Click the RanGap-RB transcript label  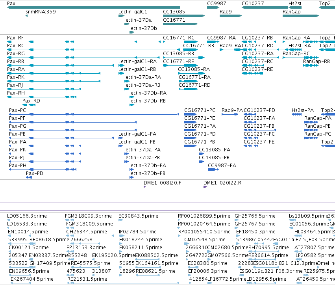tap(316, 61)
